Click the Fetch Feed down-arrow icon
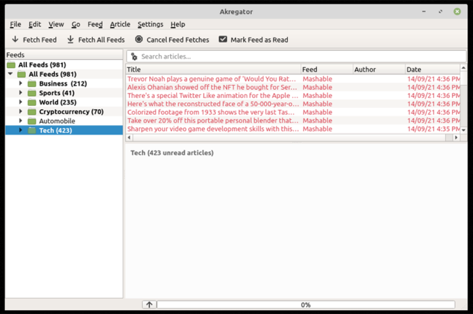The image size is (473, 314). (x=15, y=39)
